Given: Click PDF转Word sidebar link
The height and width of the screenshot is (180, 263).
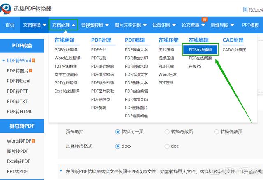Looking at the screenshot, I should tap(19, 61).
